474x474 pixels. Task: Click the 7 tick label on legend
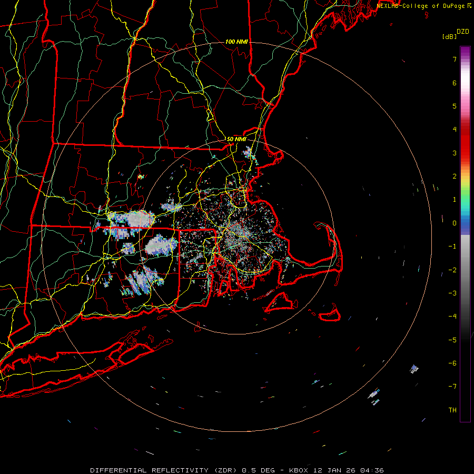tap(455, 59)
